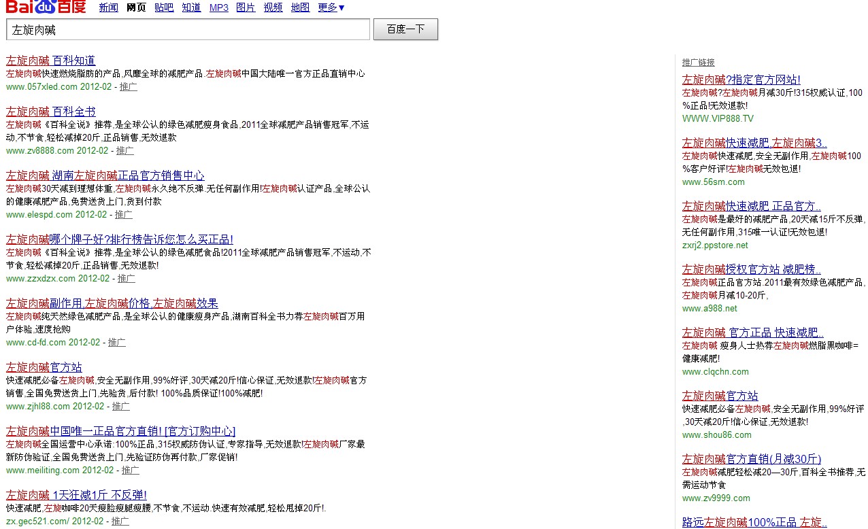The width and height of the screenshot is (868, 529).
Task: Click 推广 link beside zx.gec521.com
Action: [120, 522]
